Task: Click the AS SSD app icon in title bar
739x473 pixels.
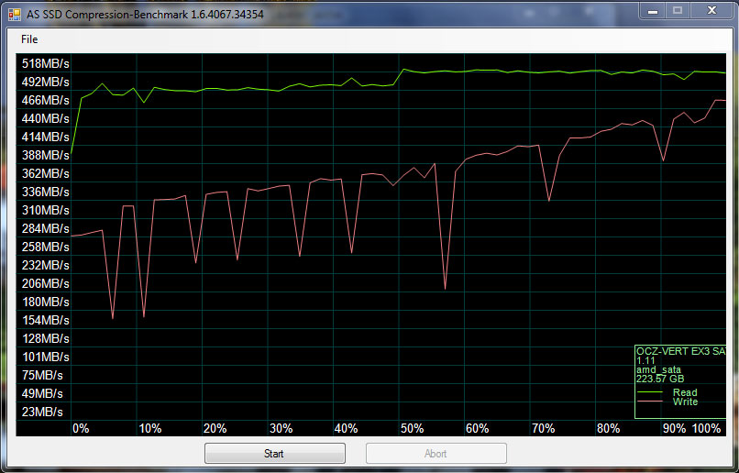Action: tap(15, 14)
